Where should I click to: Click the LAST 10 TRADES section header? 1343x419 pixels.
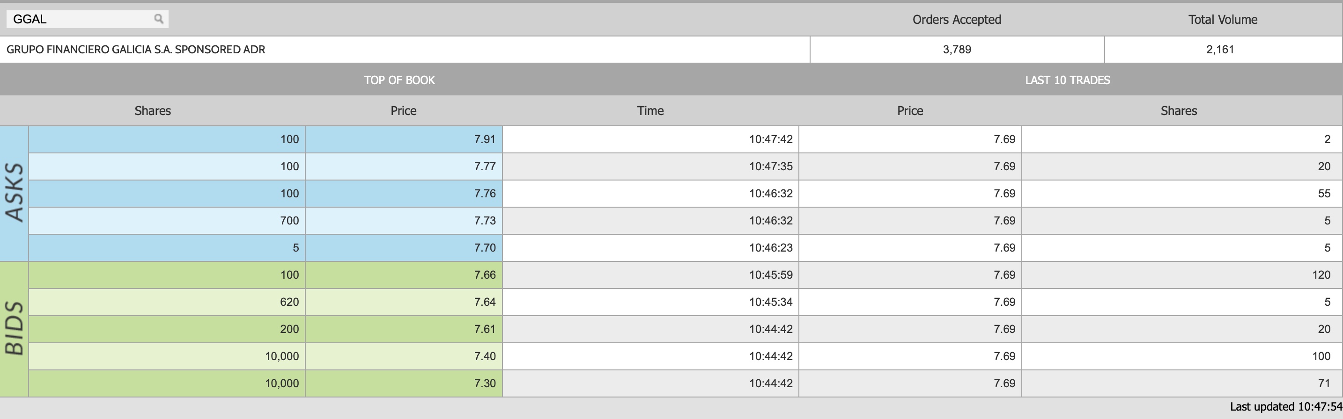(x=1067, y=80)
